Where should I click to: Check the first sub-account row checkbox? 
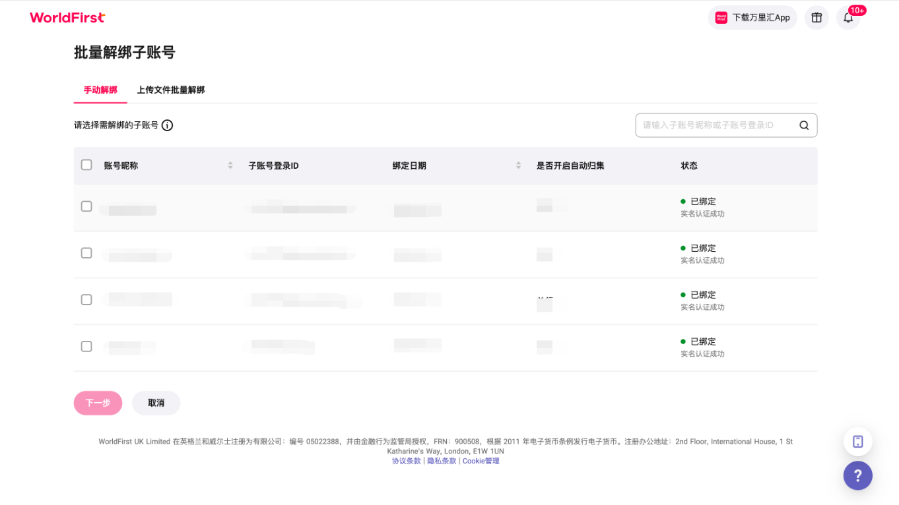[86, 206]
